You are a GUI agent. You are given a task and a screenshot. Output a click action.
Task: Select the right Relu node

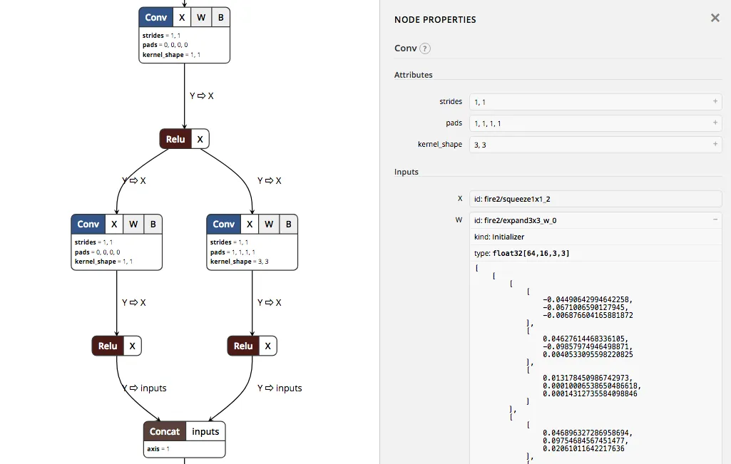[x=242, y=346]
